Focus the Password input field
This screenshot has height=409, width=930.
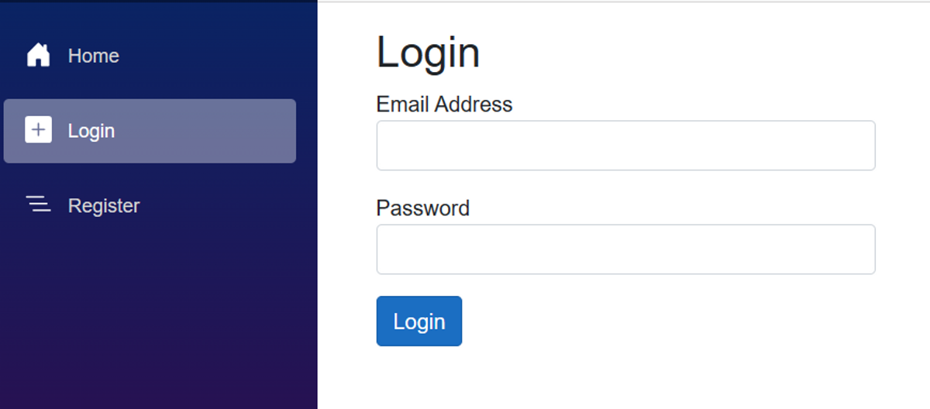[x=625, y=249]
